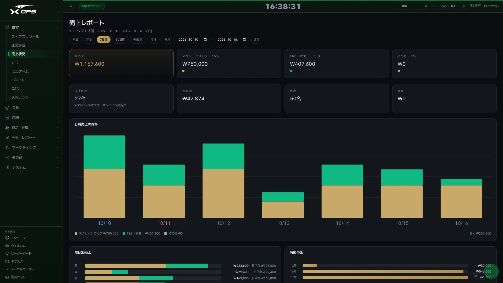This screenshot has width=503, height=283.
Task: Click the 月 weekday sales progress bar
Action: (153, 266)
